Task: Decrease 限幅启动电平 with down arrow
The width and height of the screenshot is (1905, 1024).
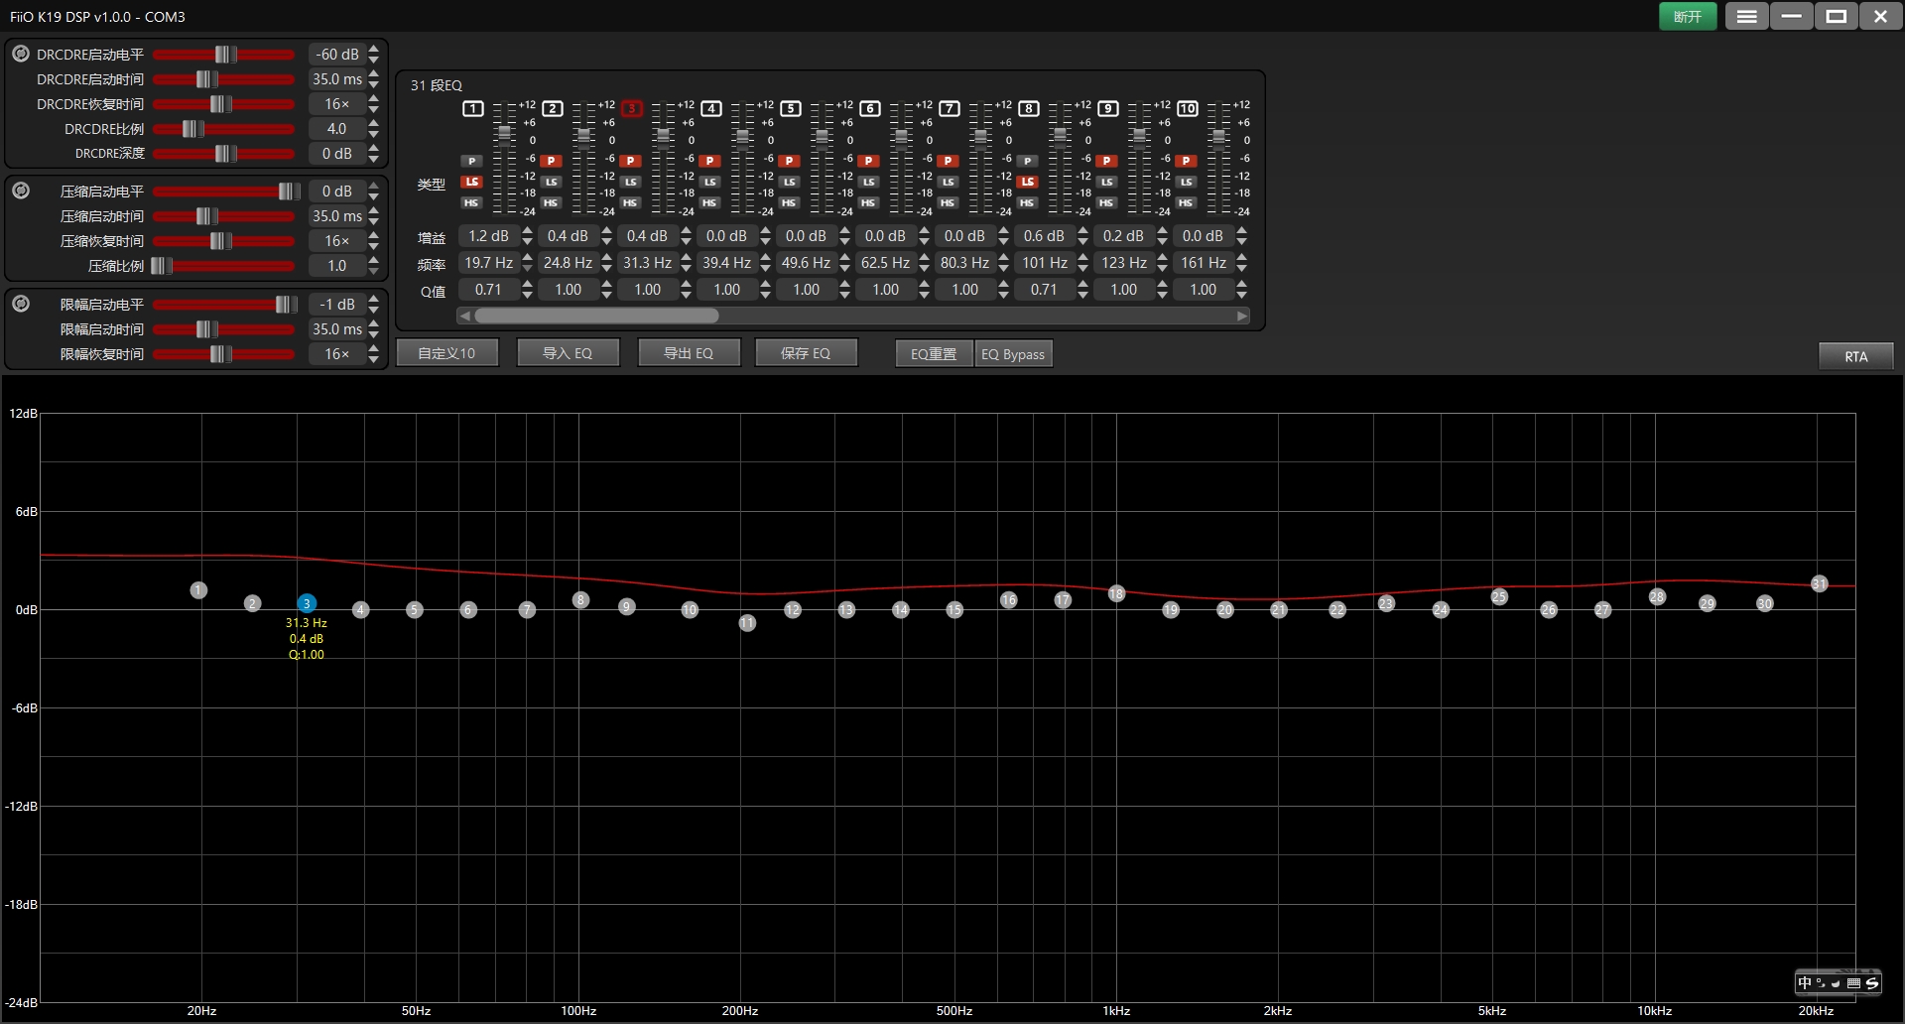Action: pos(373,310)
